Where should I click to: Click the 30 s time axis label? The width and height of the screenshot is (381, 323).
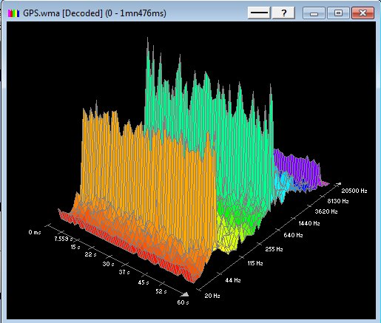coord(108,264)
